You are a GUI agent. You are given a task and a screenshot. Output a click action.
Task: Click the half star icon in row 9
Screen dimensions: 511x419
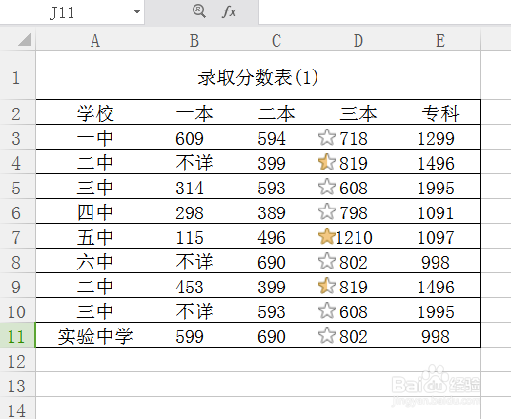click(x=327, y=286)
